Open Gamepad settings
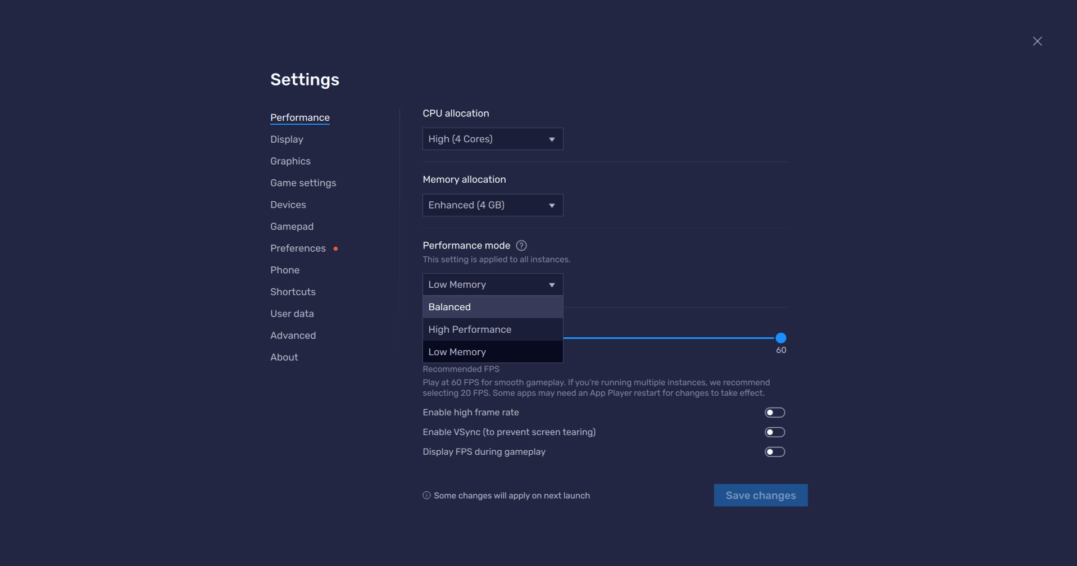Viewport: 1077px width, 566px height. [x=292, y=227]
